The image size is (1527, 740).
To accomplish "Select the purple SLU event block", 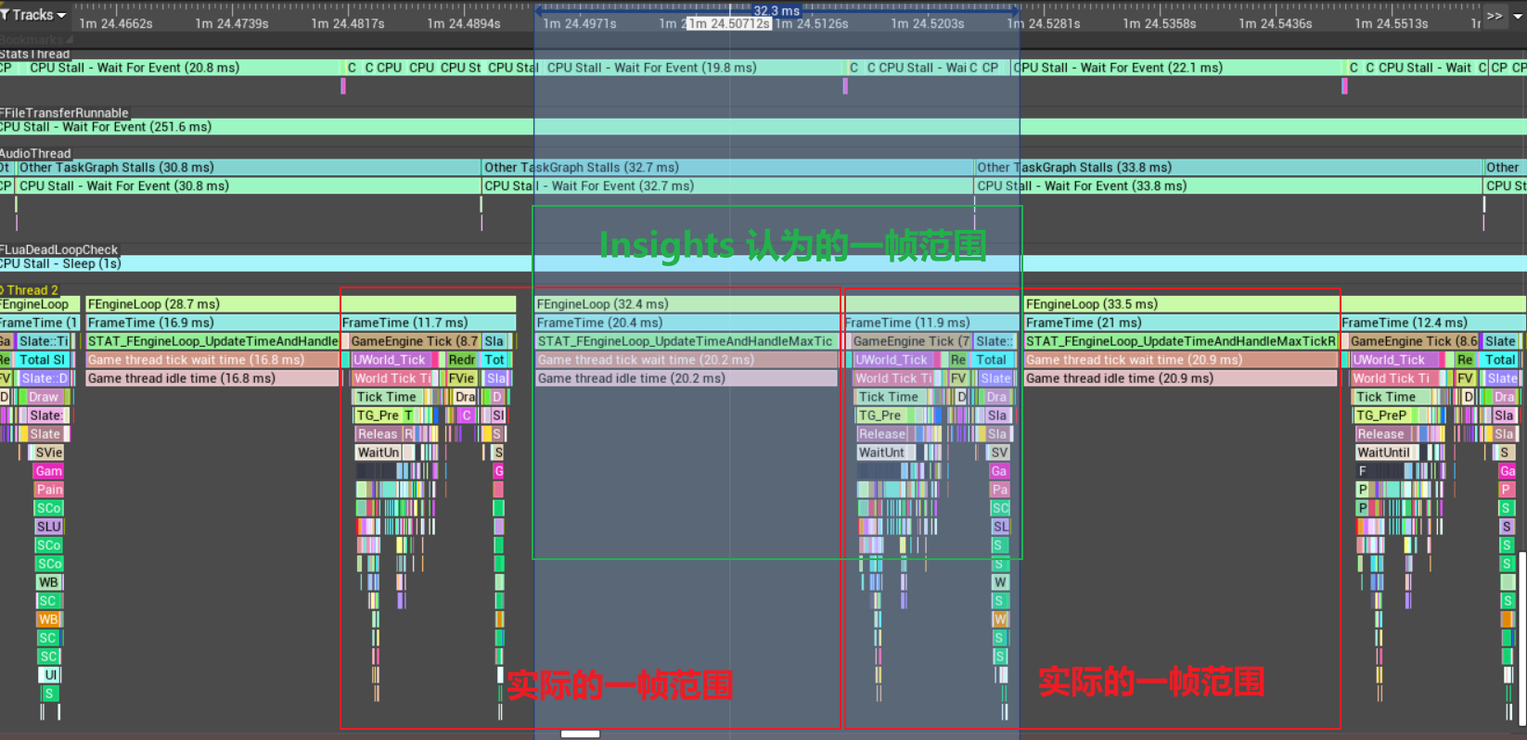I will 48,527.
